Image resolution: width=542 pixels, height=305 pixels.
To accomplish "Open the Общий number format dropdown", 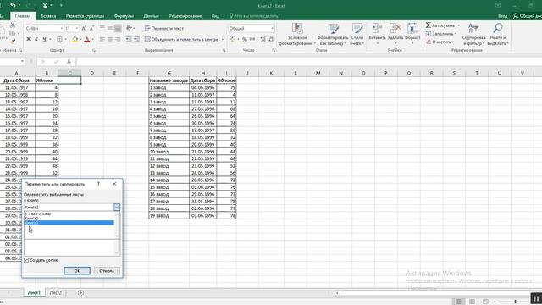I will tap(273, 28).
